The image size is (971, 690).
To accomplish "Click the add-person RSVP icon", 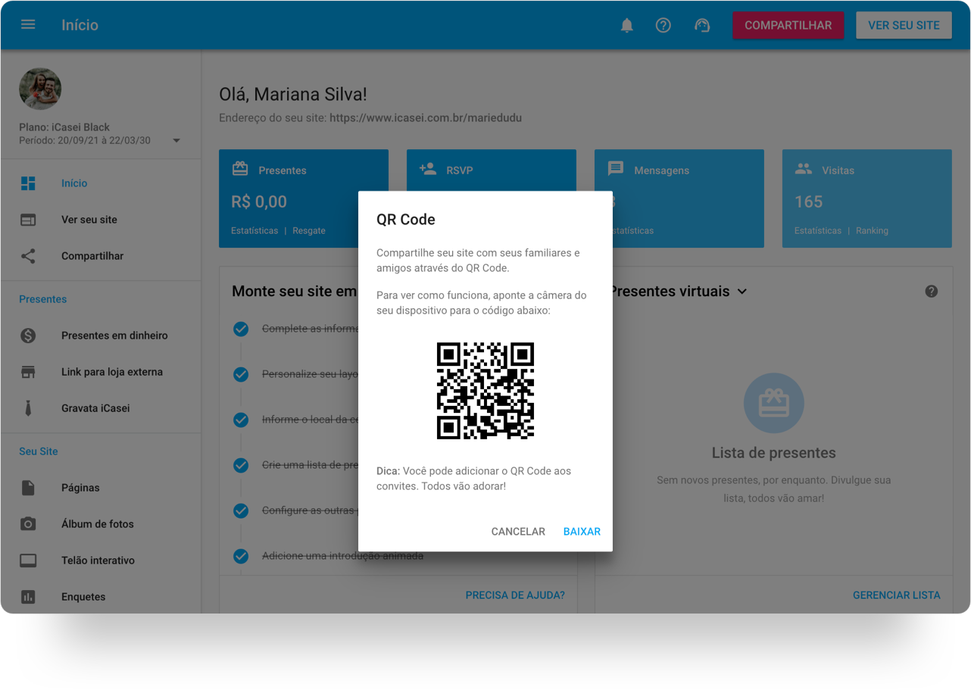I will 428,169.
